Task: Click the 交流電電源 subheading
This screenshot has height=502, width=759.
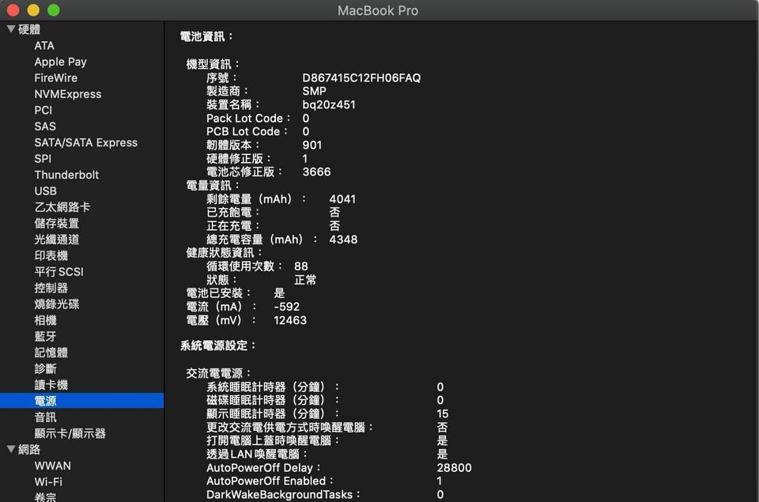Action: click(x=218, y=373)
